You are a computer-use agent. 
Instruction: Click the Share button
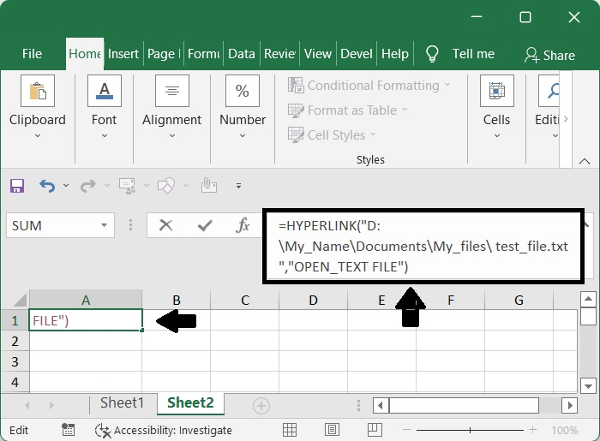549,55
